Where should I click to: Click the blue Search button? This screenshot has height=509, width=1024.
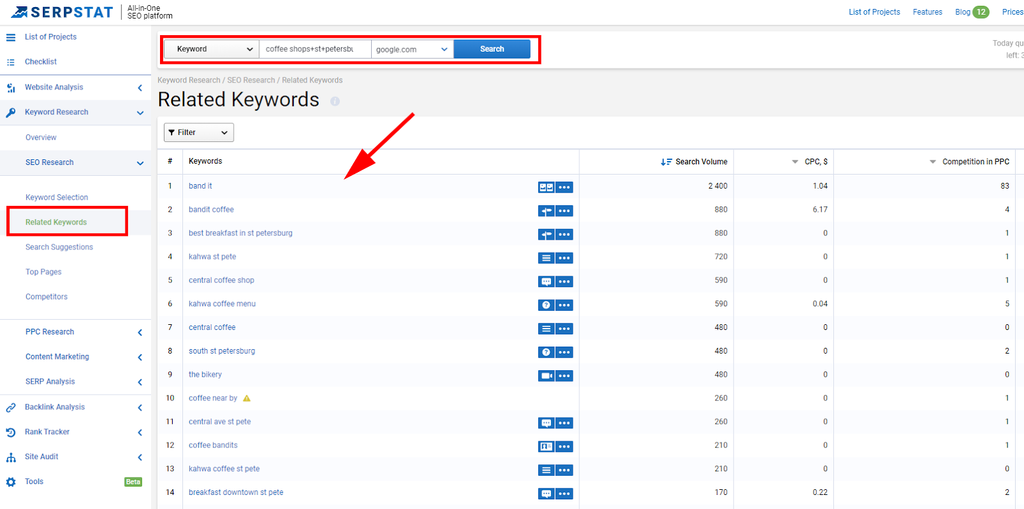click(x=492, y=49)
